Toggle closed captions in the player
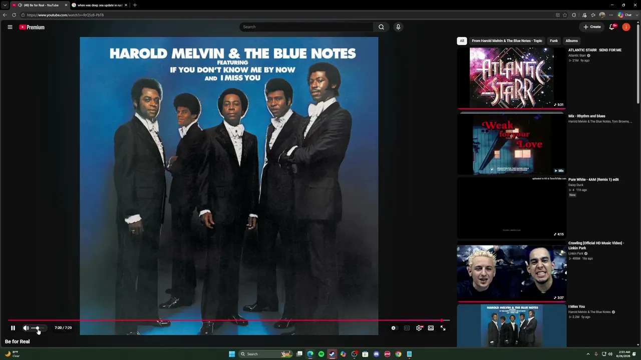This screenshot has width=641, height=360. click(x=407, y=328)
